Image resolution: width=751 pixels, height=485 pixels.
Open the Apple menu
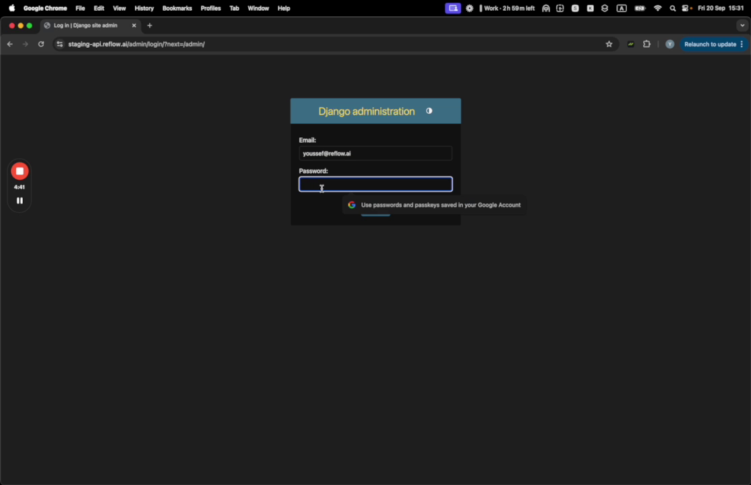(12, 8)
